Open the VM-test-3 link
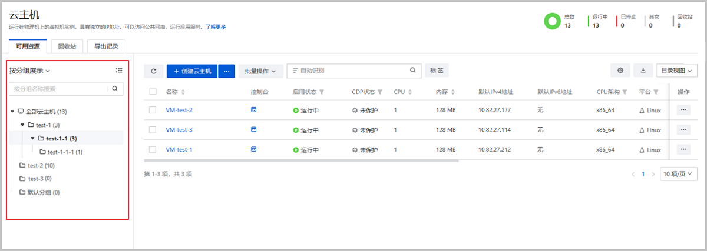 pyautogui.click(x=179, y=130)
